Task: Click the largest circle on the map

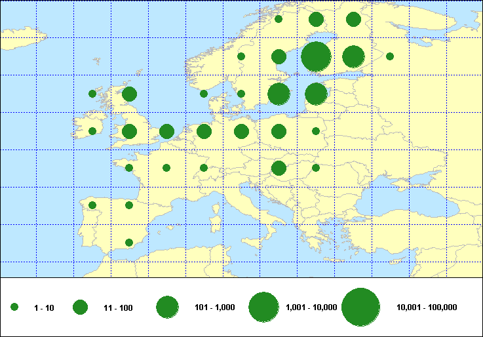Action: (316, 56)
